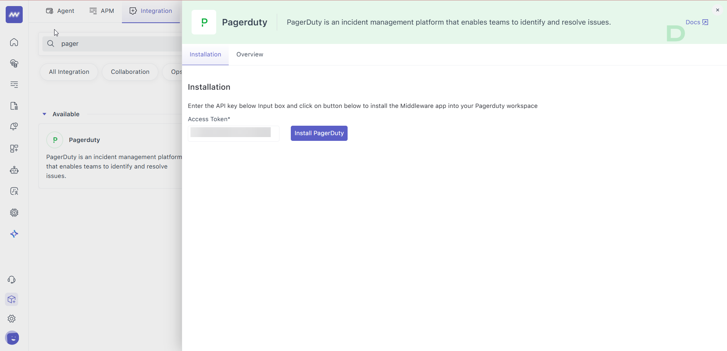Click the Middleware logo at top left
Image resolution: width=727 pixels, height=351 pixels.
tap(14, 14)
